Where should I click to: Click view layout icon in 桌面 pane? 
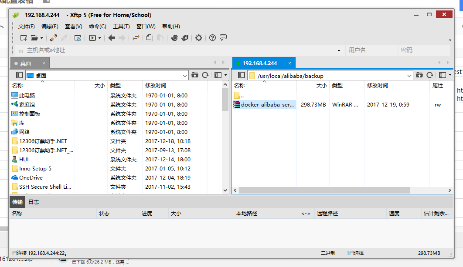point(218,75)
